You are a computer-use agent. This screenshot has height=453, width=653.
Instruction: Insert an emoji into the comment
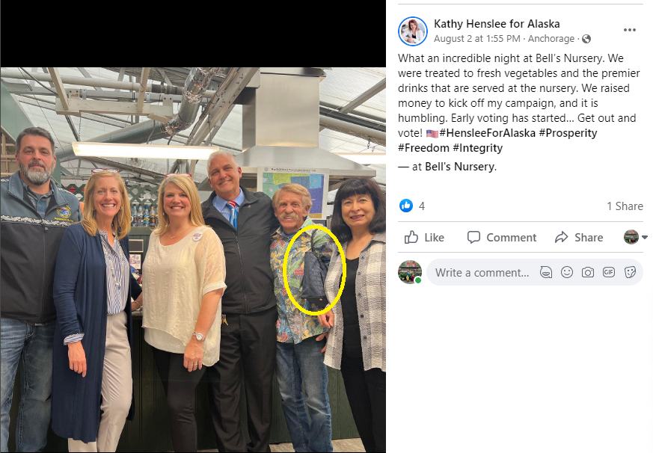(x=567, y=272)
